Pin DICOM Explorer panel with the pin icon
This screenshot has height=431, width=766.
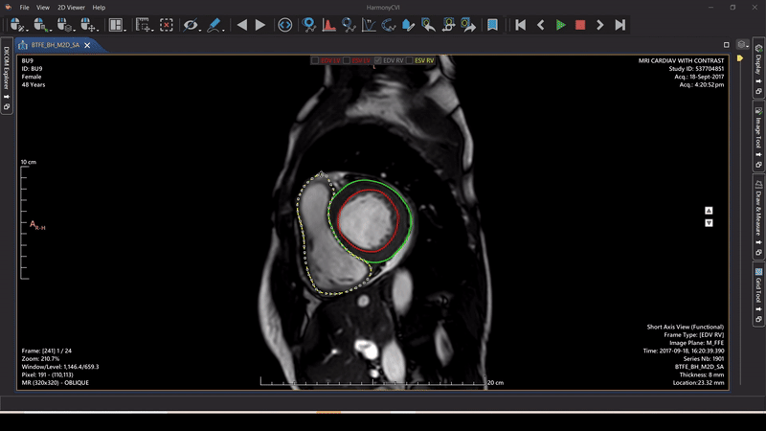point(7,97)
